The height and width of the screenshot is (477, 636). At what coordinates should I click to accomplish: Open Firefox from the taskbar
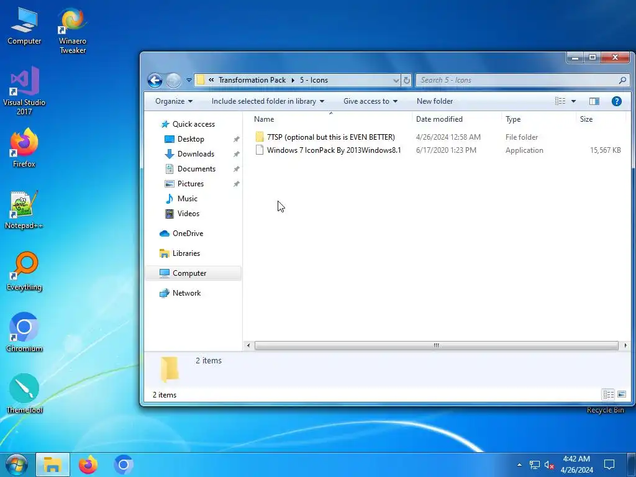(x=88, y=465)
